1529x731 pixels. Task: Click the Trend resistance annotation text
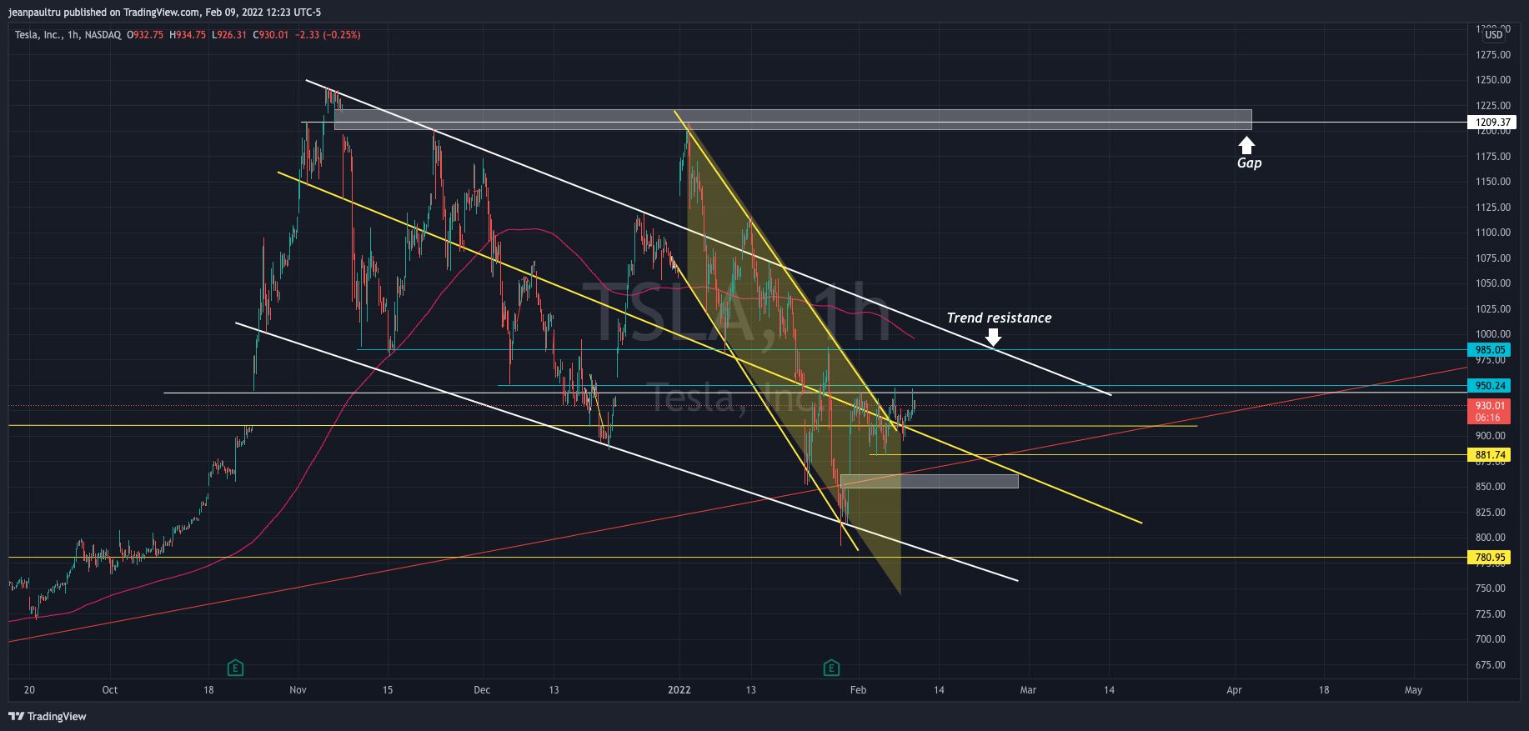(x=999, y=318)
